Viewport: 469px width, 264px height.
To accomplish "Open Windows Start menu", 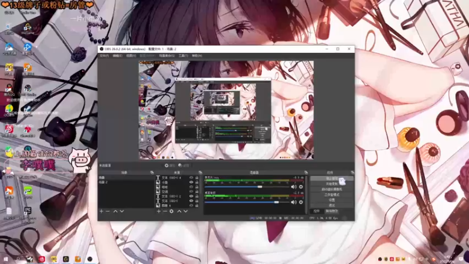I will pos(6,259).
